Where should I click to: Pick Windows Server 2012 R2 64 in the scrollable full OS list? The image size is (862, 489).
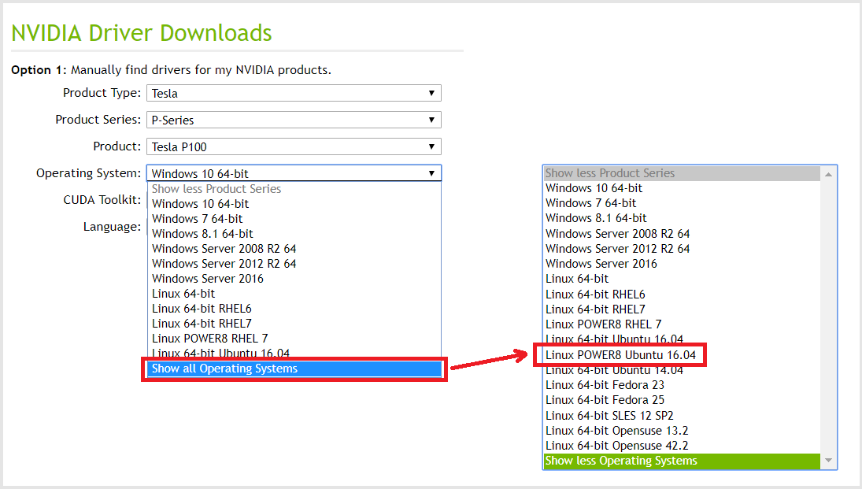(x=682, y=249)
